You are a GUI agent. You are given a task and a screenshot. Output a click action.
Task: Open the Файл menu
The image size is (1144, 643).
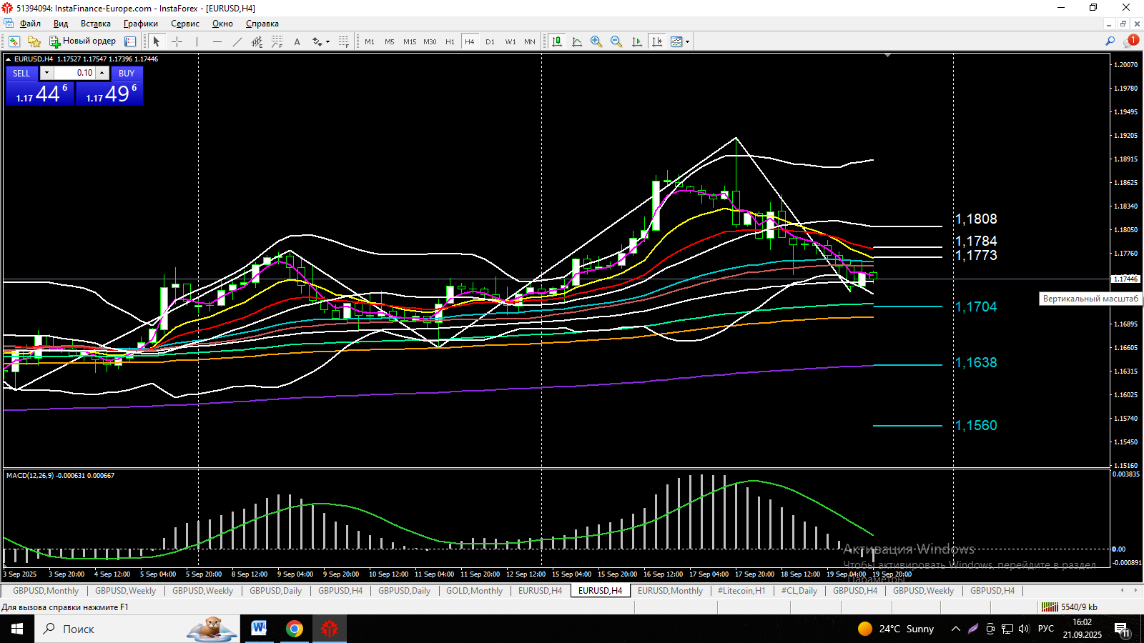[x=30, y=24]
